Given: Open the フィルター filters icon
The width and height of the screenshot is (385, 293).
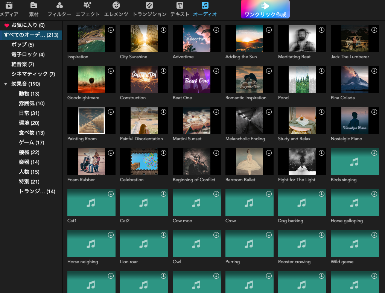Looking at the screenshot, I should click(x=59, y=6).
